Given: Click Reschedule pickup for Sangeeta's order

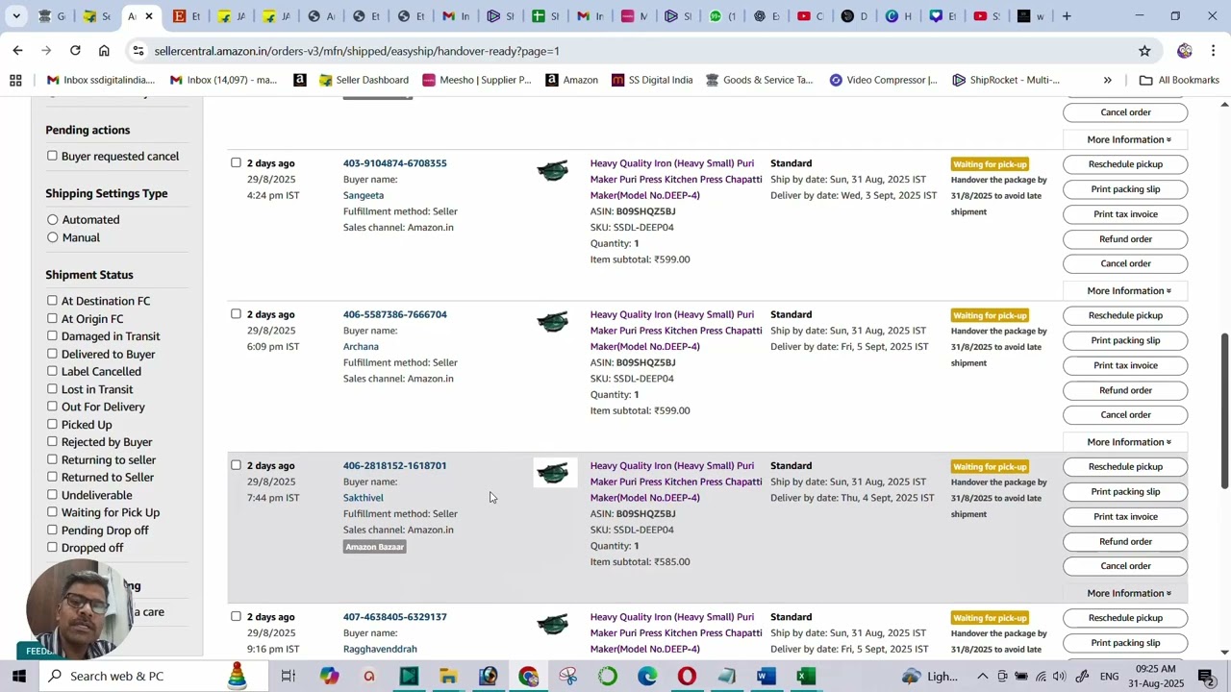Looking at the screenshot, I should 1125,164.
